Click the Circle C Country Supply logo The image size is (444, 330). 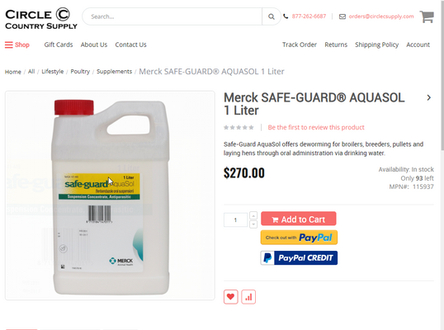[x=41, y=19]
